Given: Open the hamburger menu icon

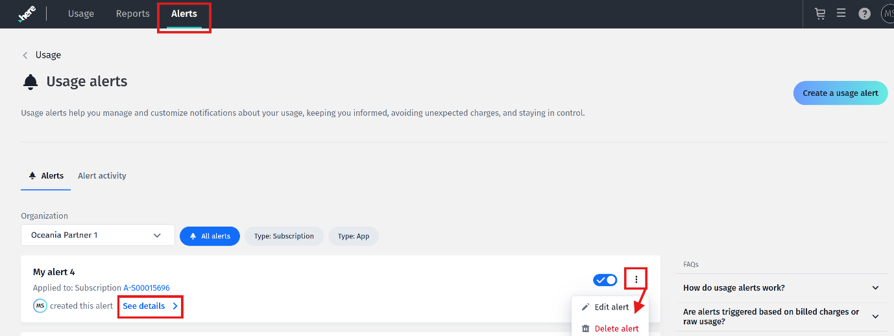Looking at the screenshot, I should [841, 13].
